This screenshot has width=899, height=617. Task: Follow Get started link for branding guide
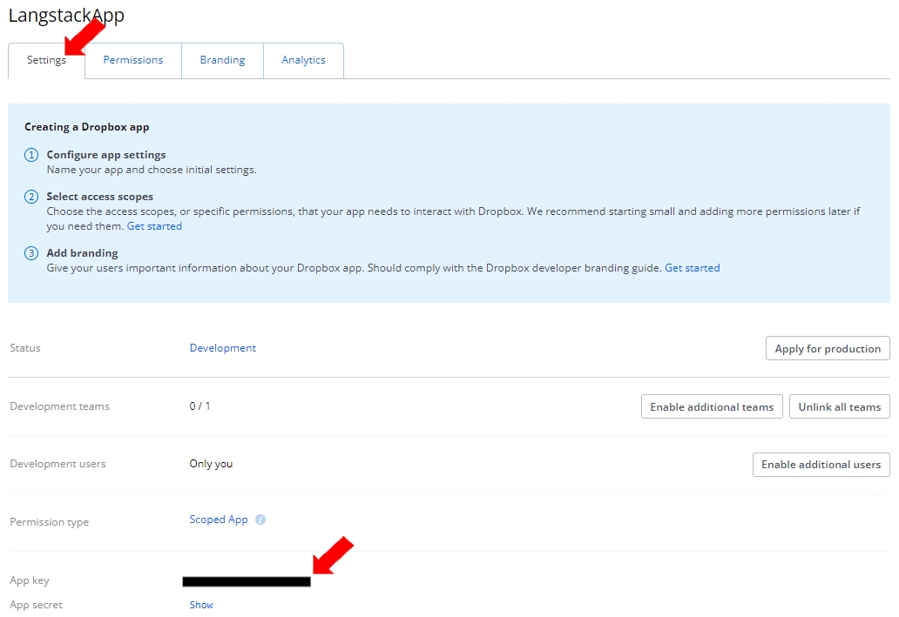[x=692, y=268]
